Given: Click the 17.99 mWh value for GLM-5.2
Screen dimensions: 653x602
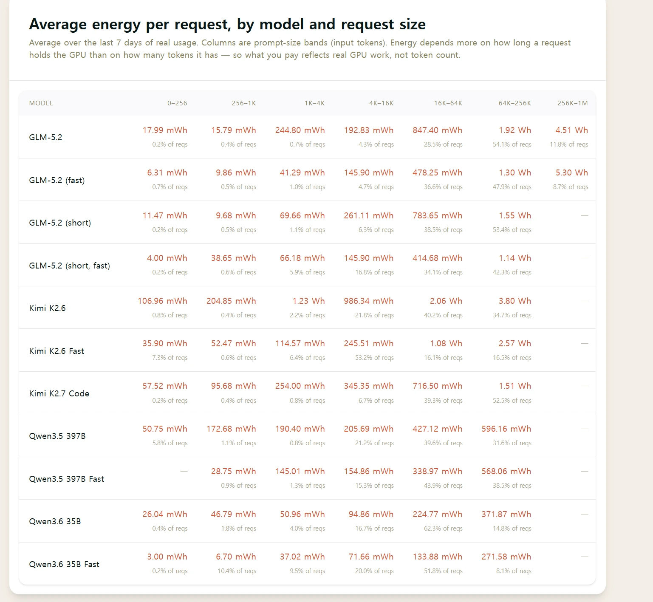Looking at the screenshot, I should click(x=165, y=130).
